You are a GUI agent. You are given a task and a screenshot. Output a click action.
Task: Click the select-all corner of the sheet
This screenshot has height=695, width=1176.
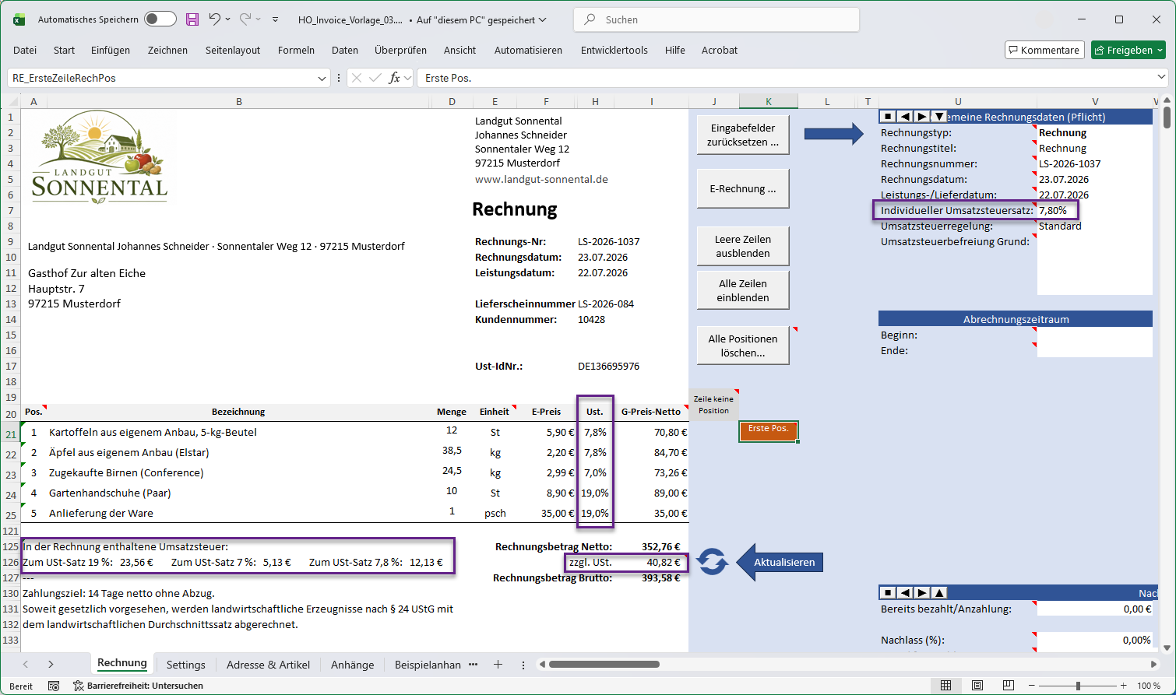tap(11, 101)
